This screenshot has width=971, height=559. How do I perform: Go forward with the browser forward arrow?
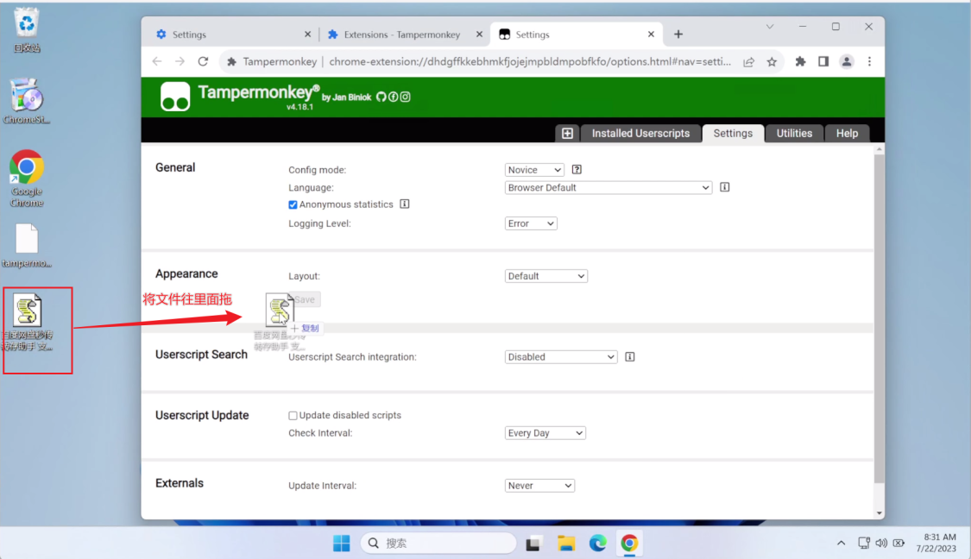[x=180, y=61]
